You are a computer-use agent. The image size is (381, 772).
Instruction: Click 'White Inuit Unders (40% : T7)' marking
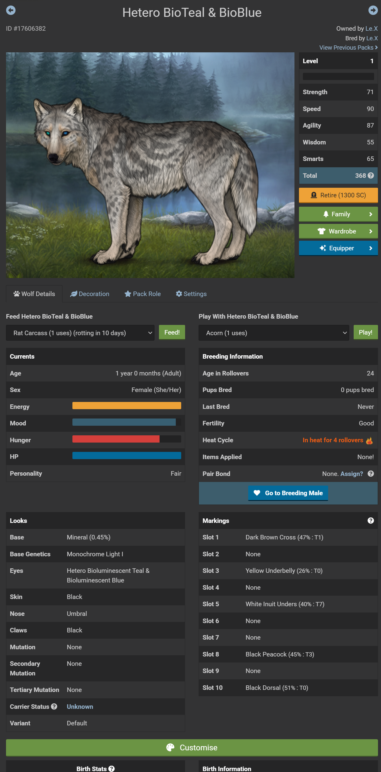(285, 604)
